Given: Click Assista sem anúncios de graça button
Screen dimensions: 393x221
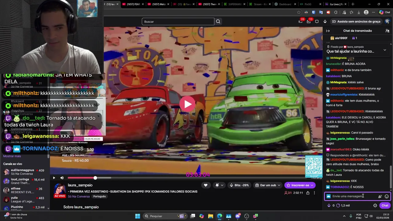Looking at the screenshot, I should point(356,21).
